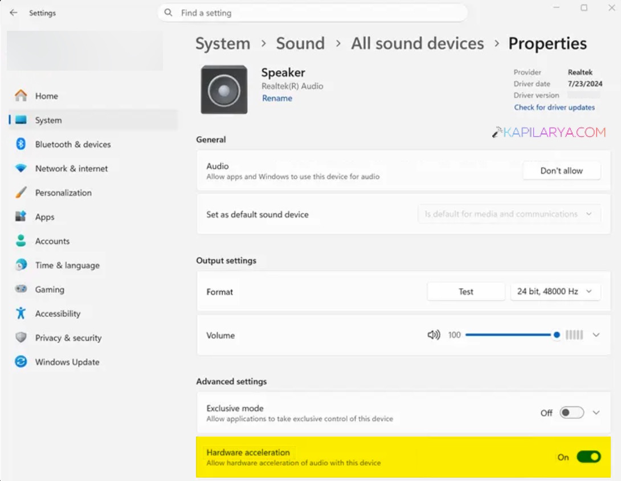Viewport: 621px width, 481px height.
Task: Click the Test format button
Action: [x=466, y=291]
